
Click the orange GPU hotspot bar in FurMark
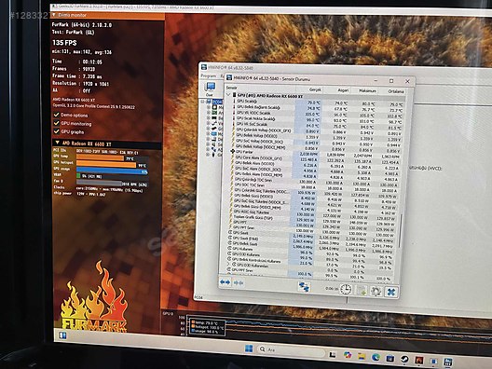pyautogui.click(x=106, y=164)
